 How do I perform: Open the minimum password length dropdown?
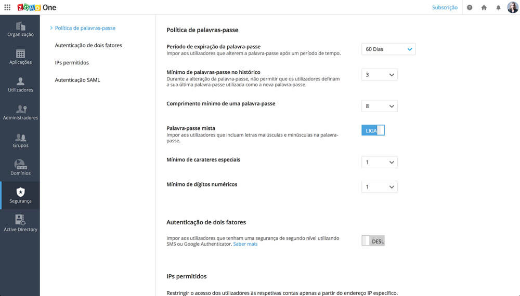[380, 106]
